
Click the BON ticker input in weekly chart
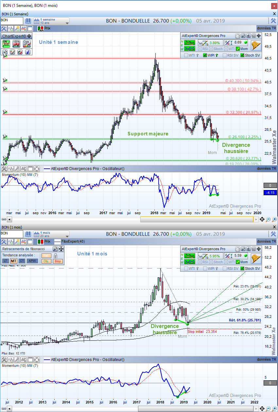(x=12, y=21)
